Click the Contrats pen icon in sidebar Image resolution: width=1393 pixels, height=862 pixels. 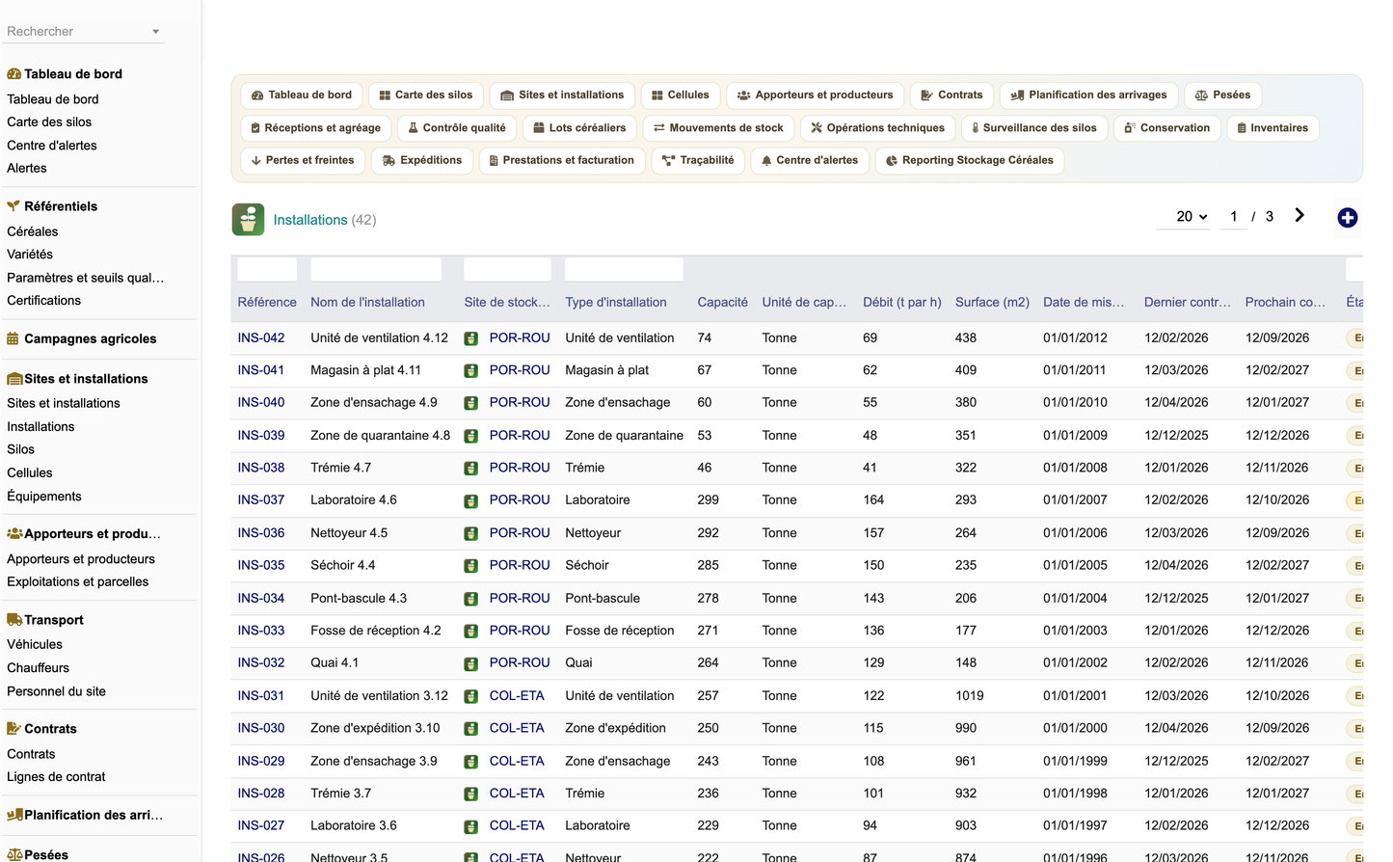(14, 729)
